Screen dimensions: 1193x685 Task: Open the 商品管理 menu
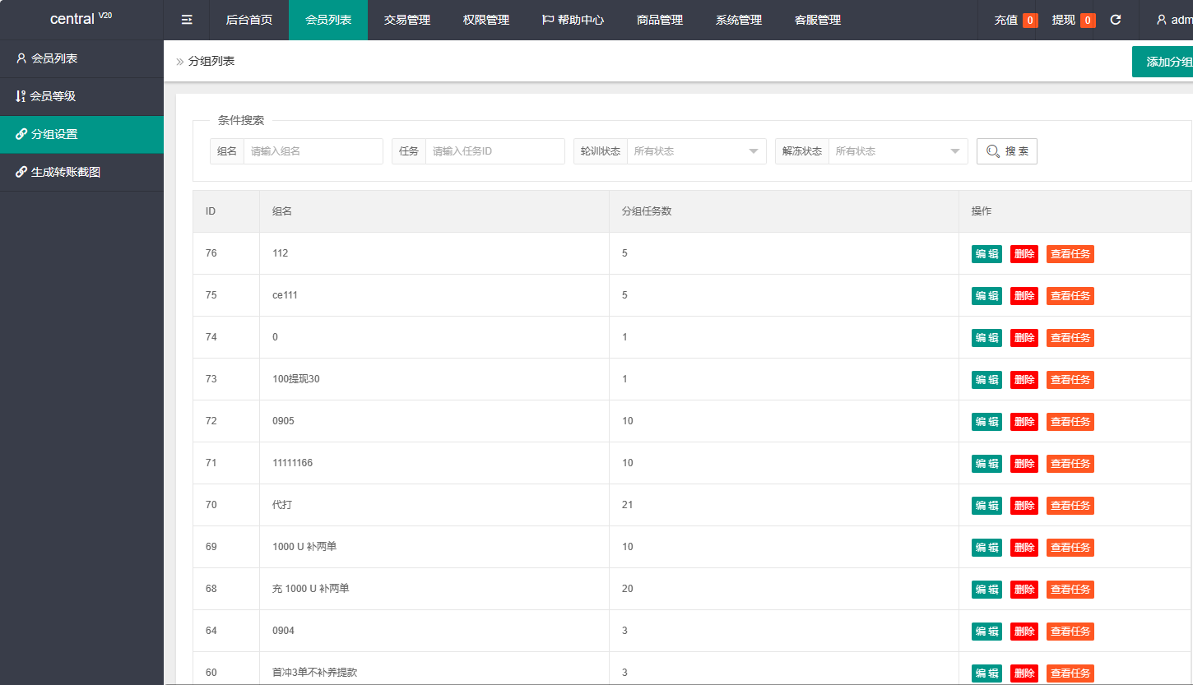click(x=660, y=20)
